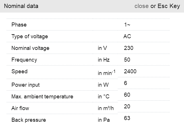Click the air flow unit in m³/h
Image resolution: width=184 pixels, height=134 pixels.
106,108
